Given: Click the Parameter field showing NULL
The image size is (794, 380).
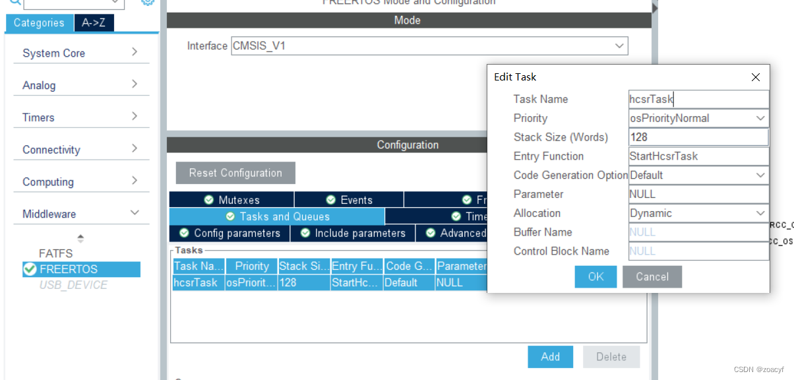Looking at the screenshot, I should [698, 194].
